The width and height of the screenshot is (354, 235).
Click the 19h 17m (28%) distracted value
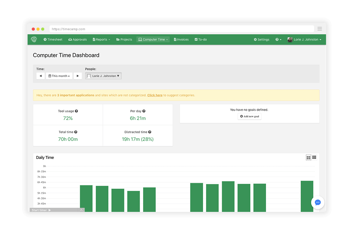point(138,139)
